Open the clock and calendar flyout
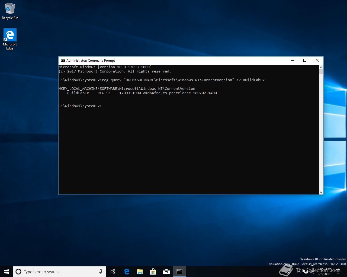The height and width of the screenshot is (277, 347). (x=324, y=272)
